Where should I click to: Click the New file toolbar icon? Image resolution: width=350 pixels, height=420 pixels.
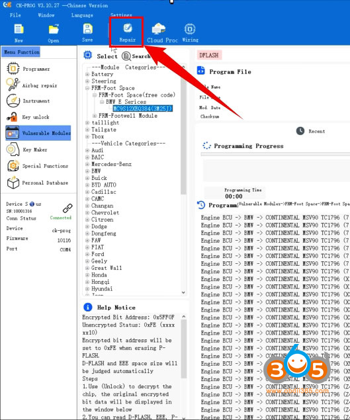pos(19,29)
